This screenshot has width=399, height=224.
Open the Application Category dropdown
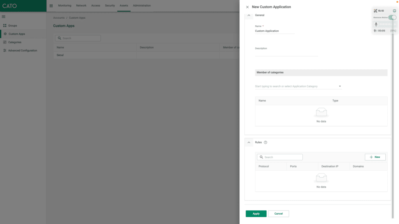click(339, 86)
